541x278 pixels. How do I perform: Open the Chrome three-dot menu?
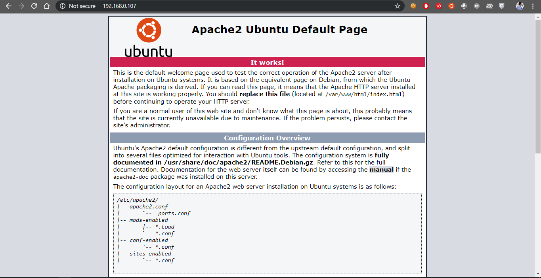point(533,6)
